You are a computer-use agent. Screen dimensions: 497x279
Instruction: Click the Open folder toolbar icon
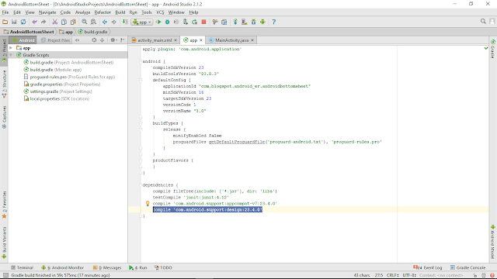(5, 22)
